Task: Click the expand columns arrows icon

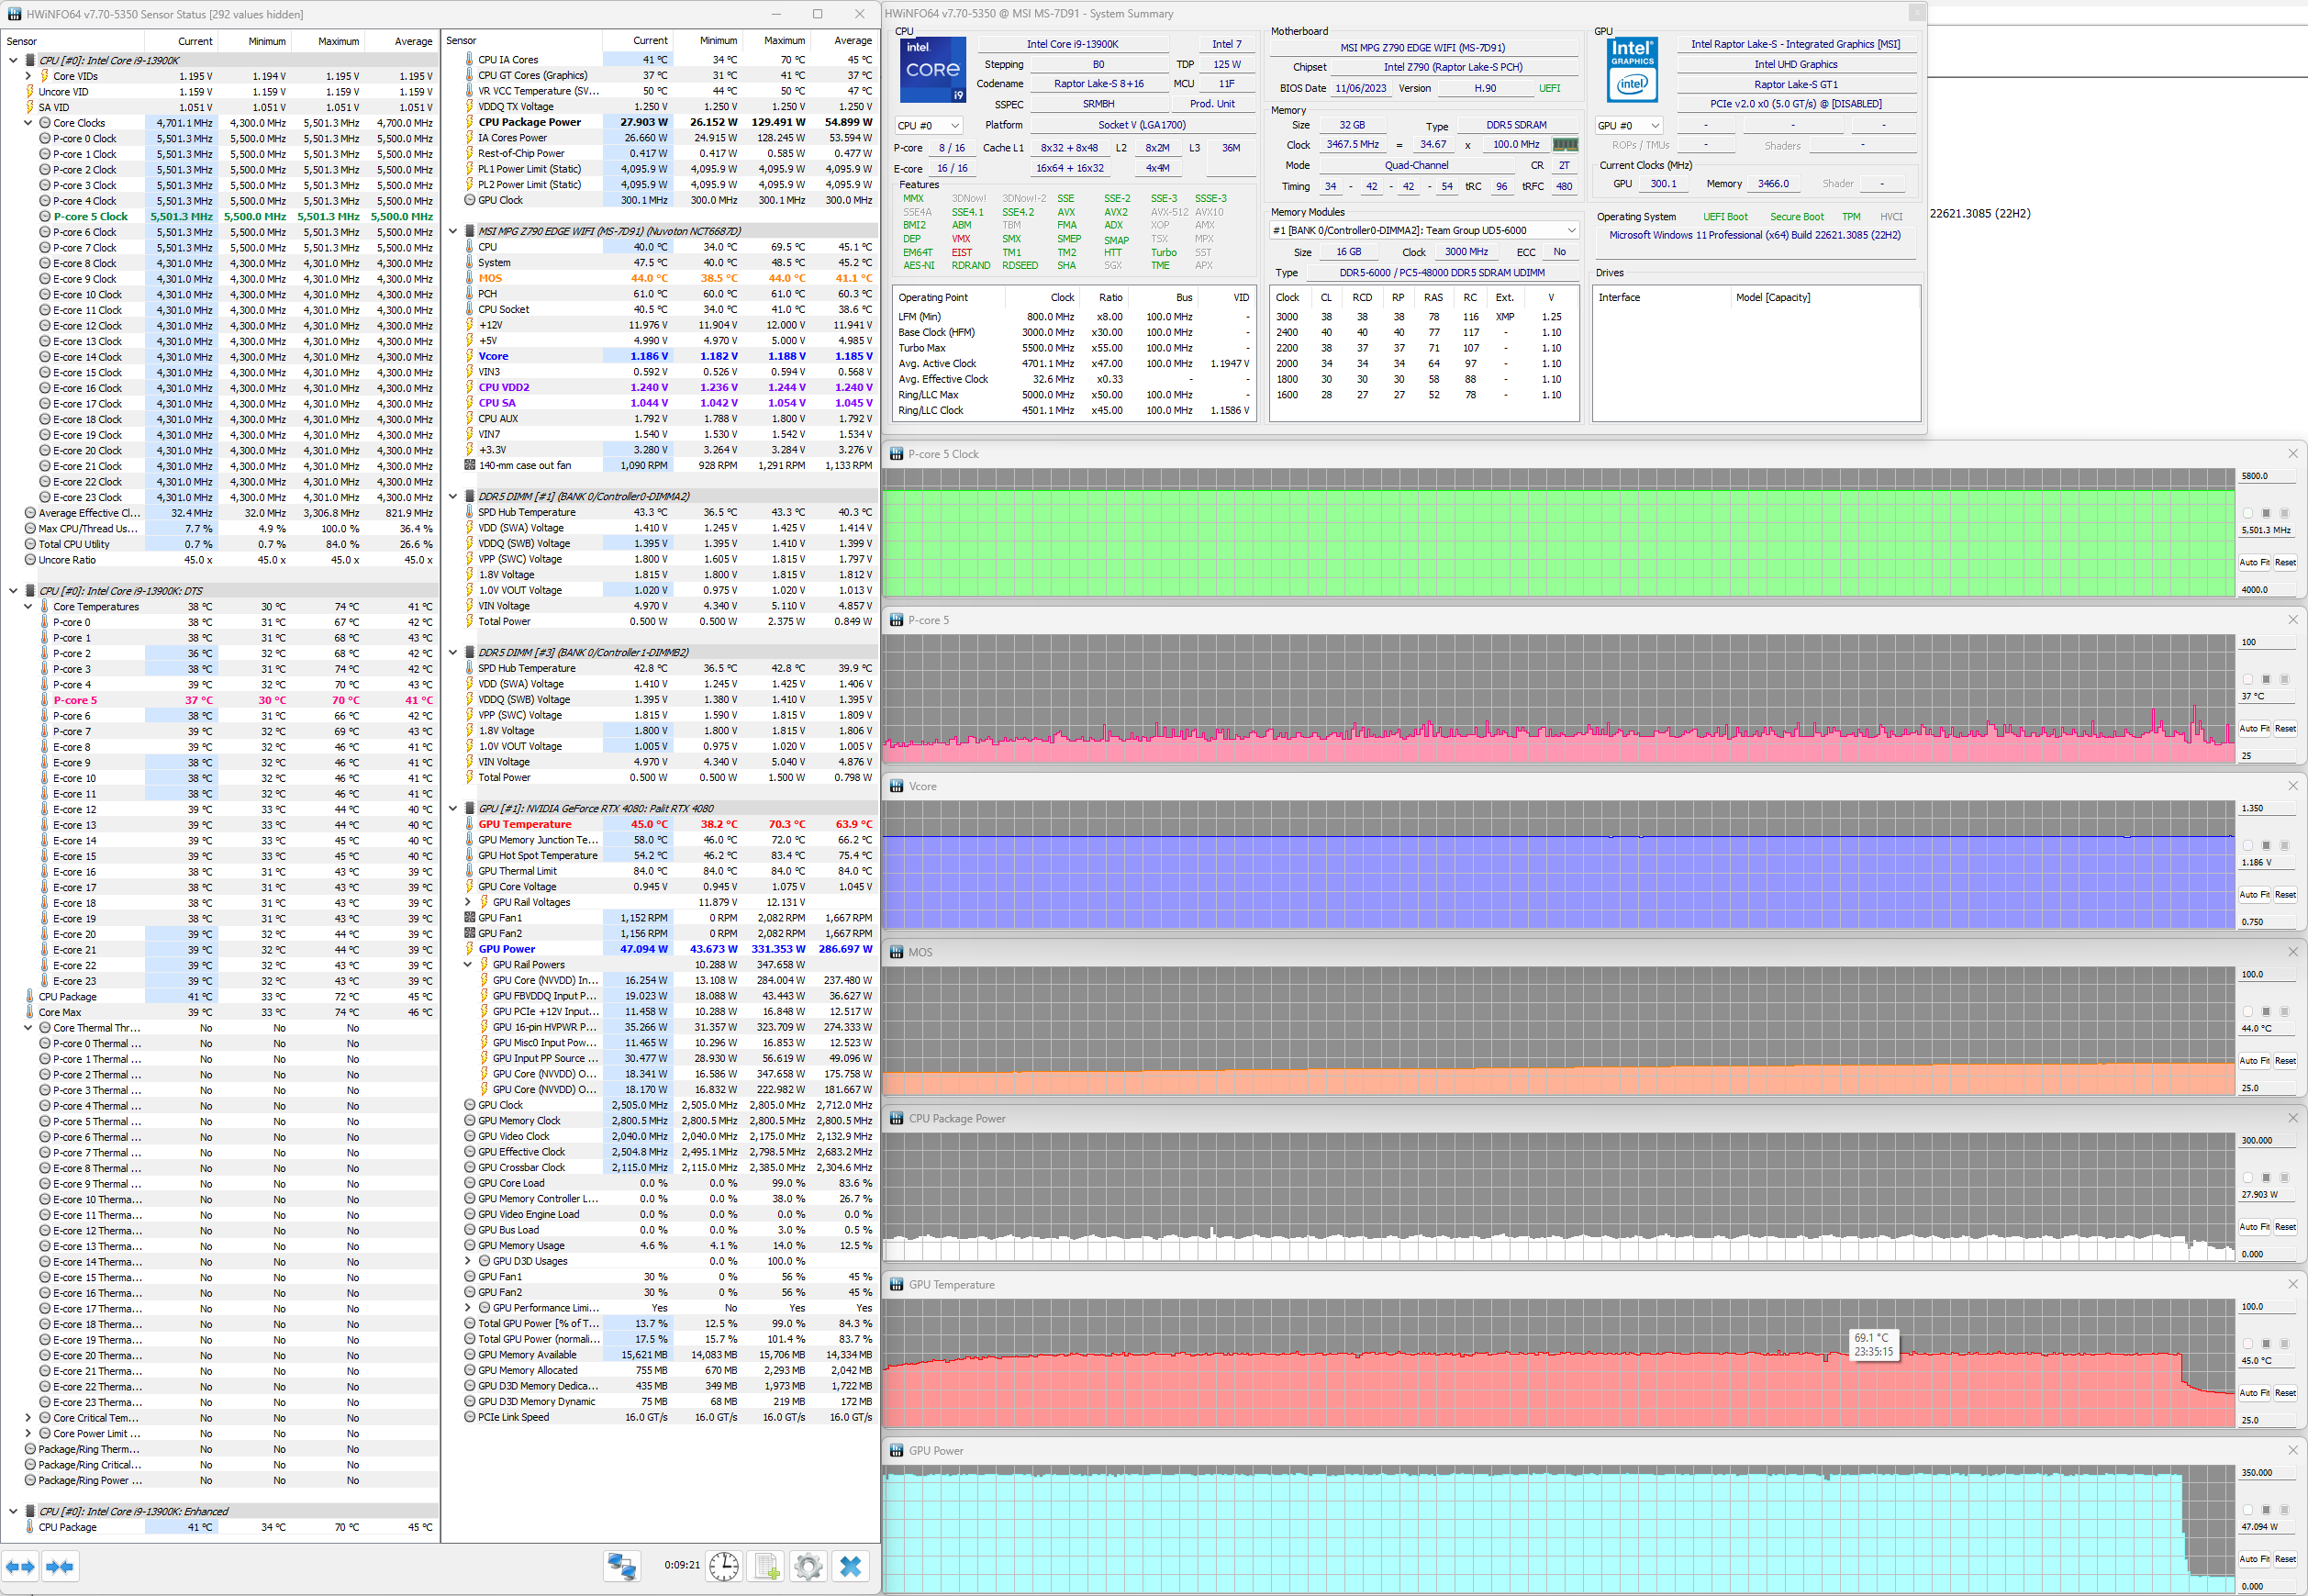Action: coord(21,1566)
